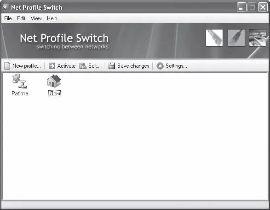Click the middle network connector banner thumbnail
Viewport: 270px width, 210px height.
236,38
